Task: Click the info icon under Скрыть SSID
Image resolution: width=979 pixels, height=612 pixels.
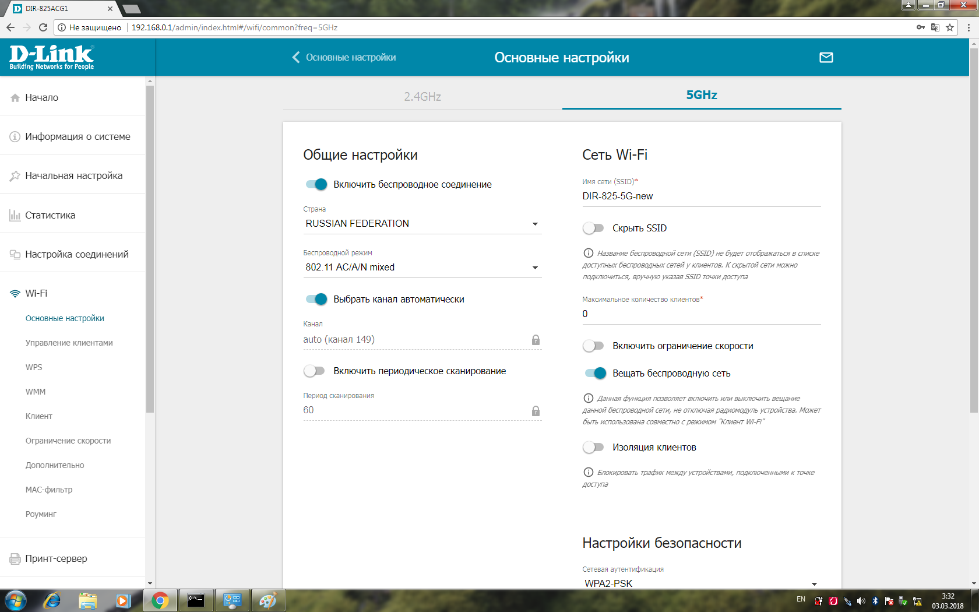Action: (588, 253)
